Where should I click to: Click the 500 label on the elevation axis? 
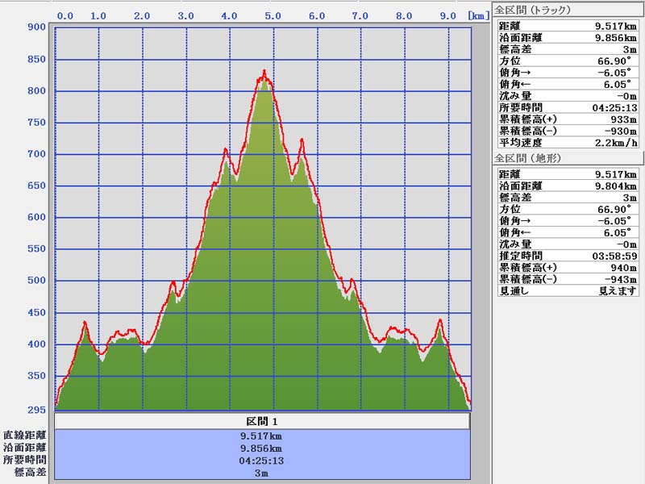(36, 281)
